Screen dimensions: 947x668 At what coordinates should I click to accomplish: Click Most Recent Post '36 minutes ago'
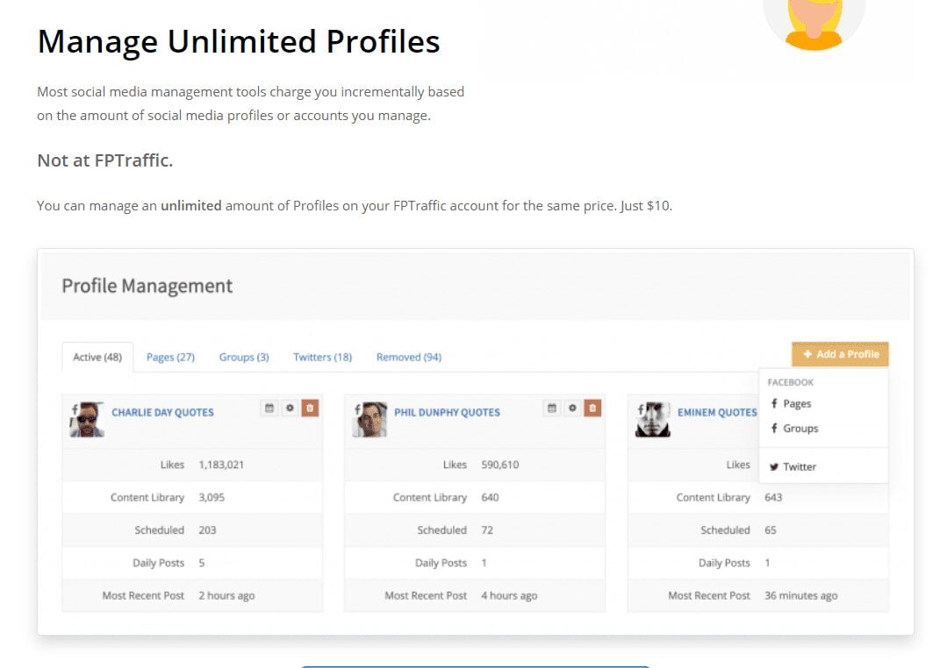coord(800,595)
